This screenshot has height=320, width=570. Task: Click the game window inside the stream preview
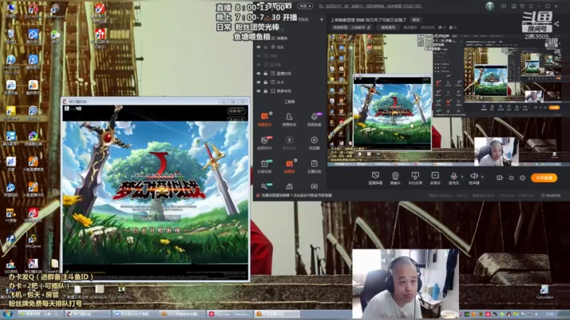click(392, 112)
